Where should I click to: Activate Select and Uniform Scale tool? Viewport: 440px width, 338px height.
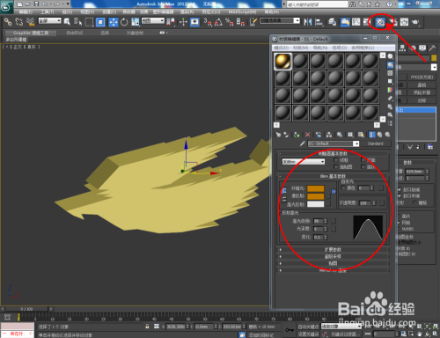coord(136,22)
